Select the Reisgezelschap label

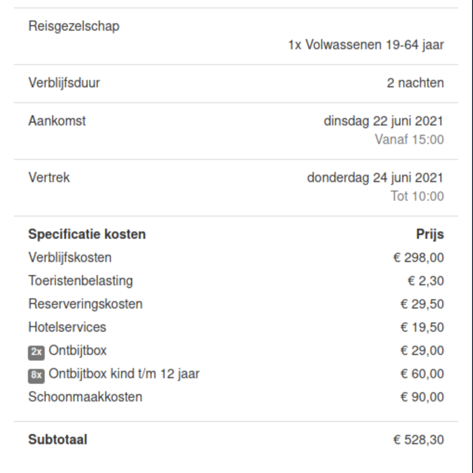74,26
